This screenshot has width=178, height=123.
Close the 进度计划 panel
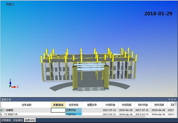(175, 99)
